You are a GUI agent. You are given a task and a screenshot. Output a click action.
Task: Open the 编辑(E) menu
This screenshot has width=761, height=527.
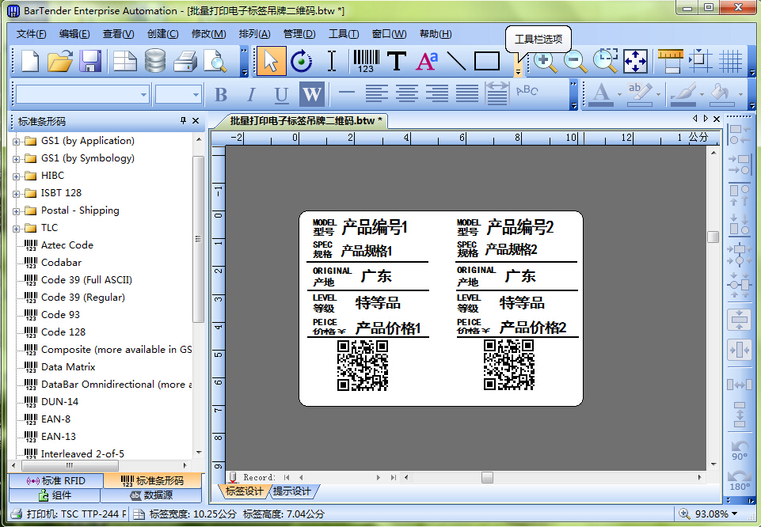coord(74,34)
